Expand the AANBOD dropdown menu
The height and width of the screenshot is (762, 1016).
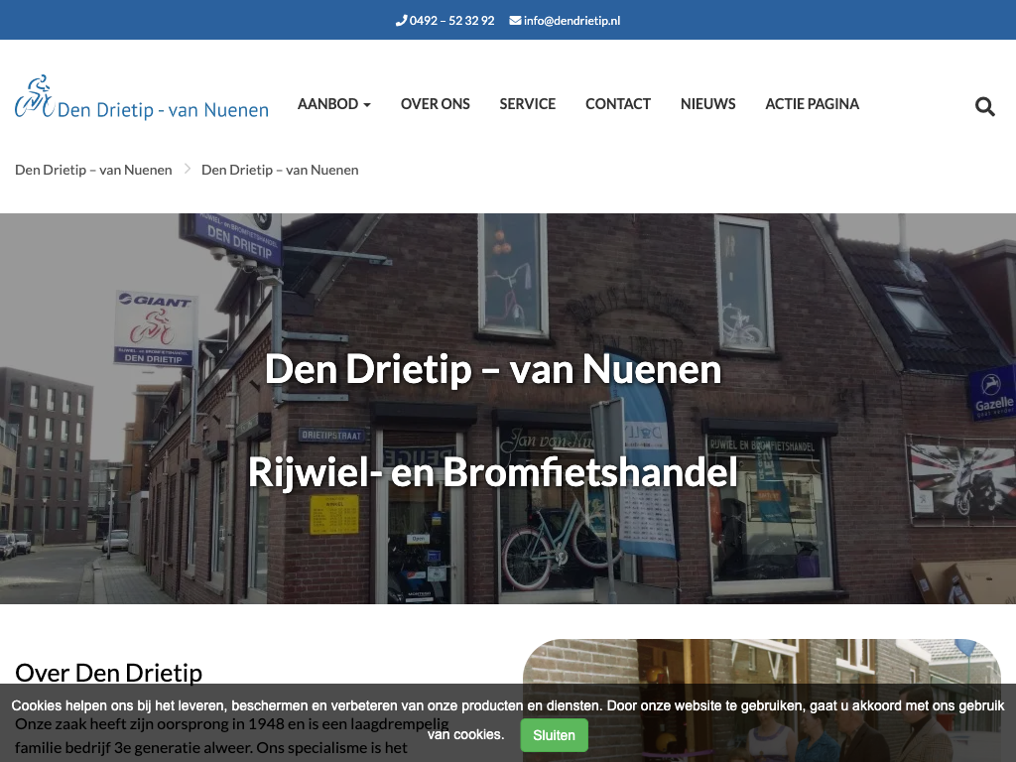click(333, 104)
